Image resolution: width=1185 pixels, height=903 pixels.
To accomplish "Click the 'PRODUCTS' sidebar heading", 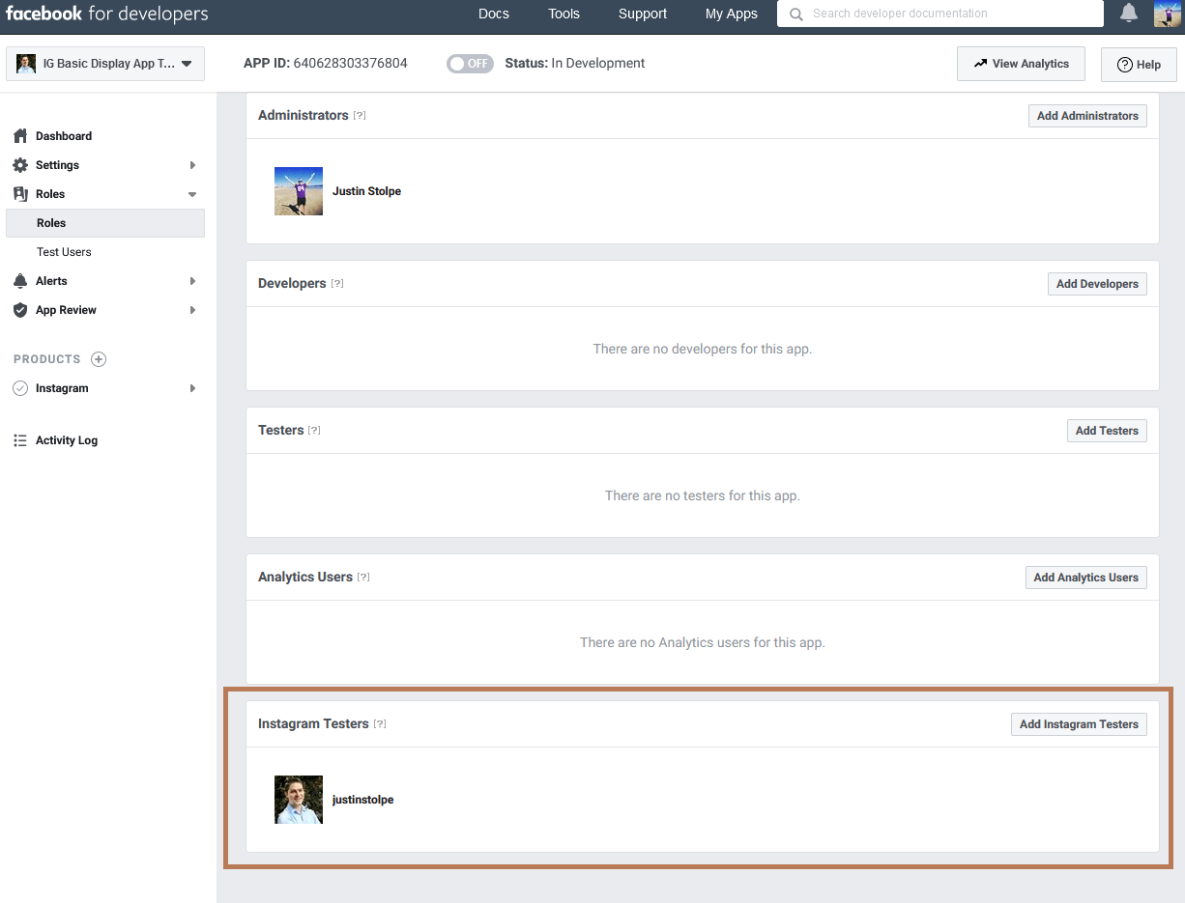I will coord(47,359).
